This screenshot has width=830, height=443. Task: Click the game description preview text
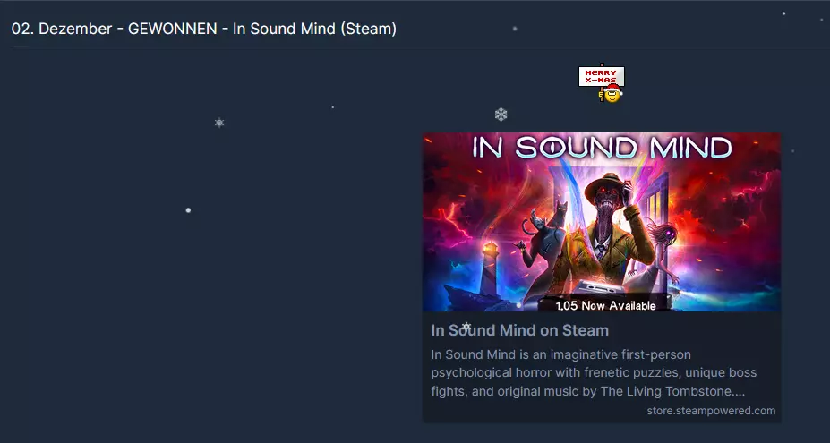pyautogui.click(x=594, y=373)
